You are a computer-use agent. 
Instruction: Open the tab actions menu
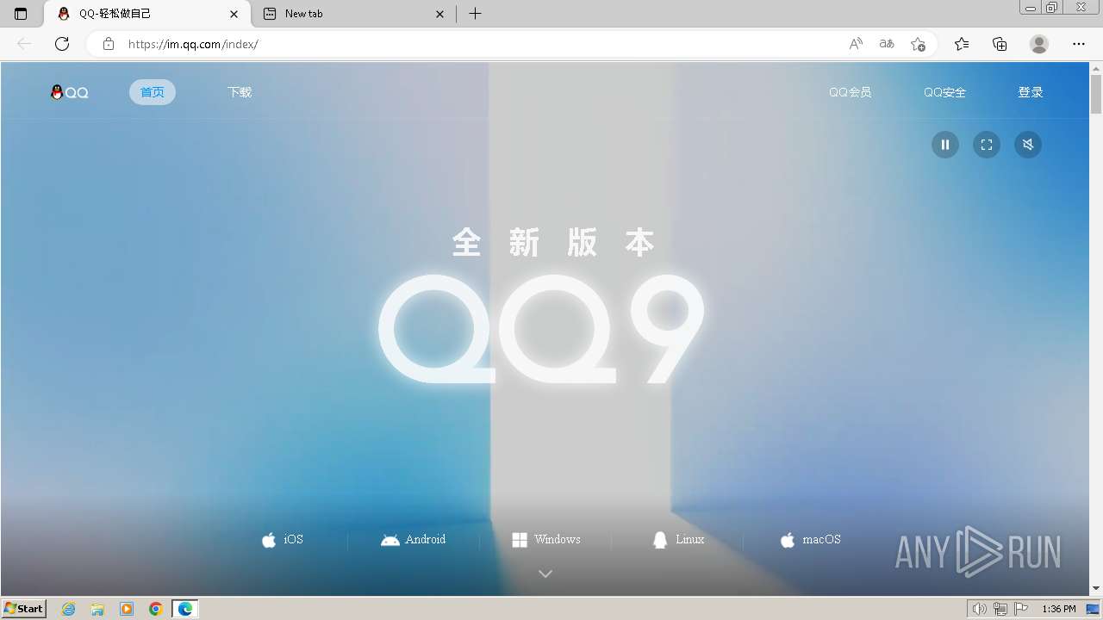(x=21, y=14)
